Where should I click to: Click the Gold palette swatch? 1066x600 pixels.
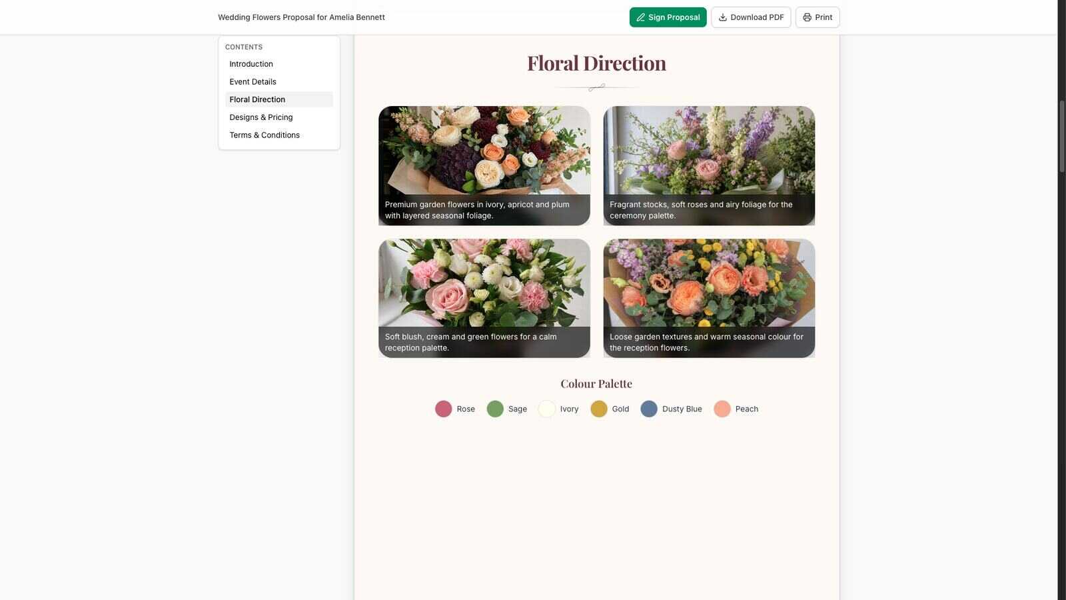[599, 409]
